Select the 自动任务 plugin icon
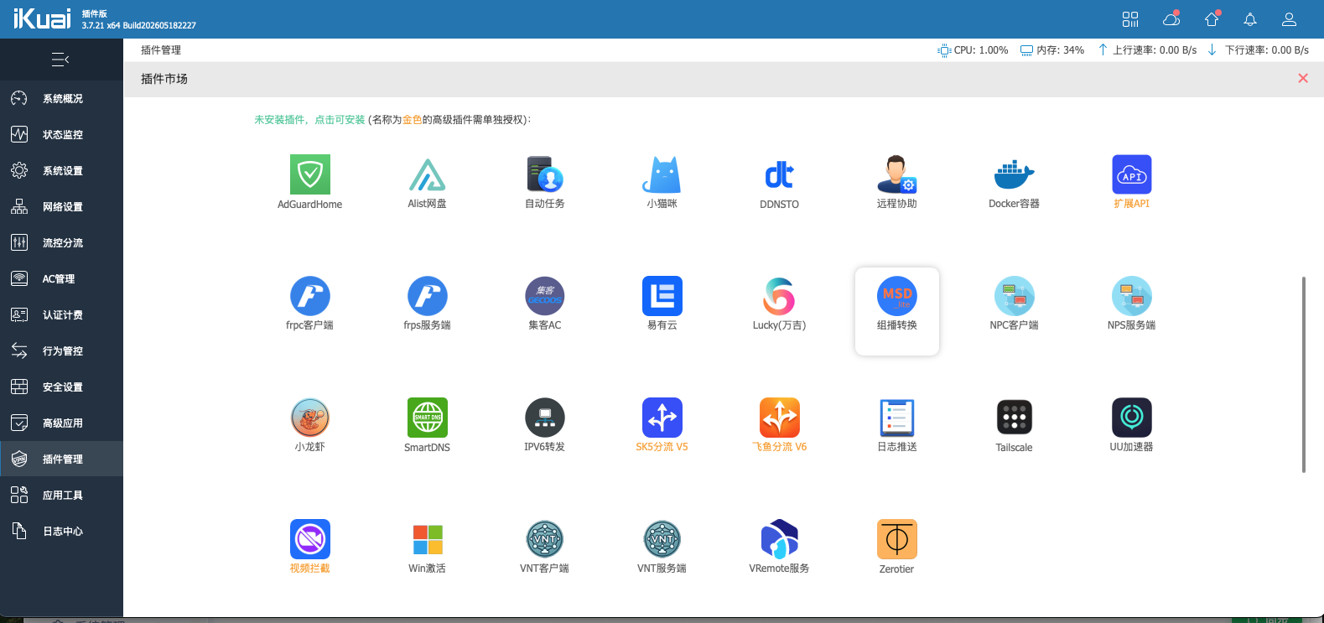The width and height of the screenshot is (1324, 623). [x=545, y=174]
